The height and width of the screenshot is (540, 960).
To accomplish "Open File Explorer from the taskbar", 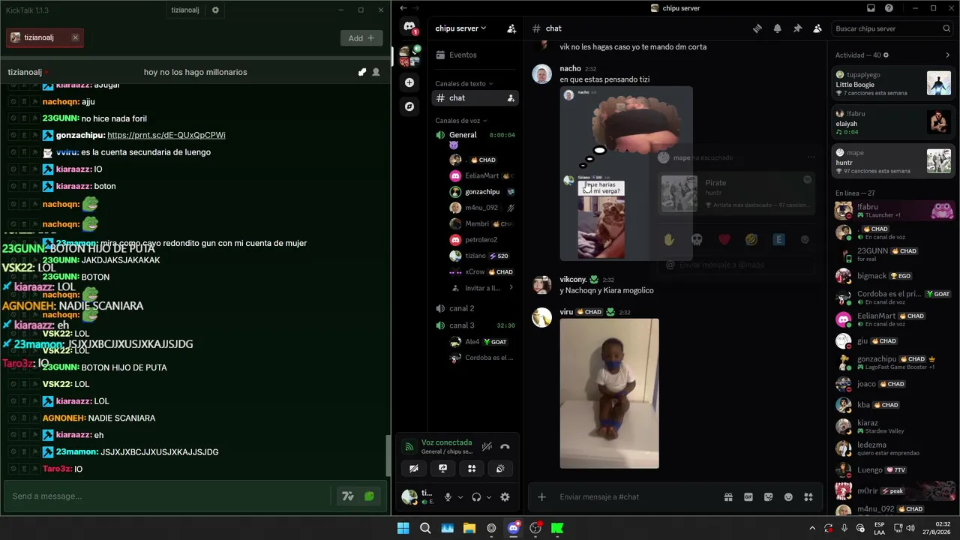I will point(469,528).
